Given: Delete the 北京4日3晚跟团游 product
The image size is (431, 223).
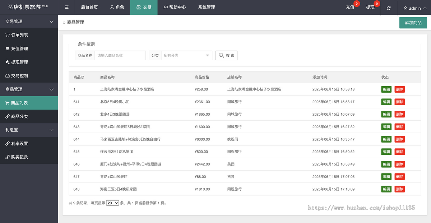Looking at the screenshot, I should point(400,114).
